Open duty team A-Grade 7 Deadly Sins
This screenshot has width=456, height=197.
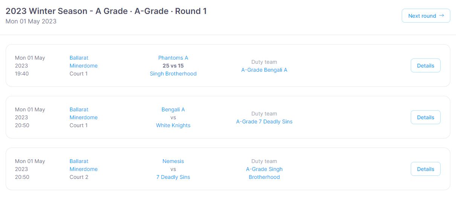(264, 122)
